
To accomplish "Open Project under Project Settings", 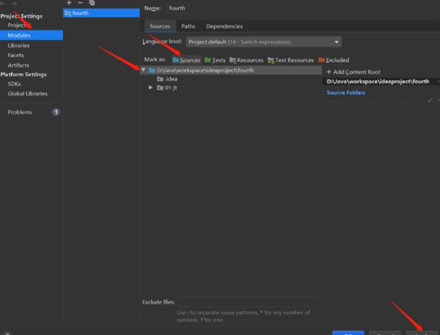I will (17, 25).
